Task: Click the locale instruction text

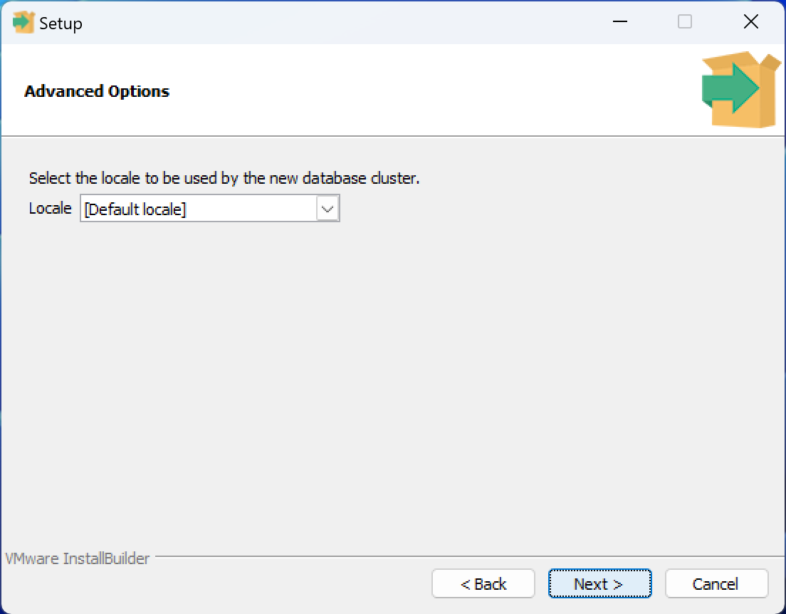Action: [224, 178]
